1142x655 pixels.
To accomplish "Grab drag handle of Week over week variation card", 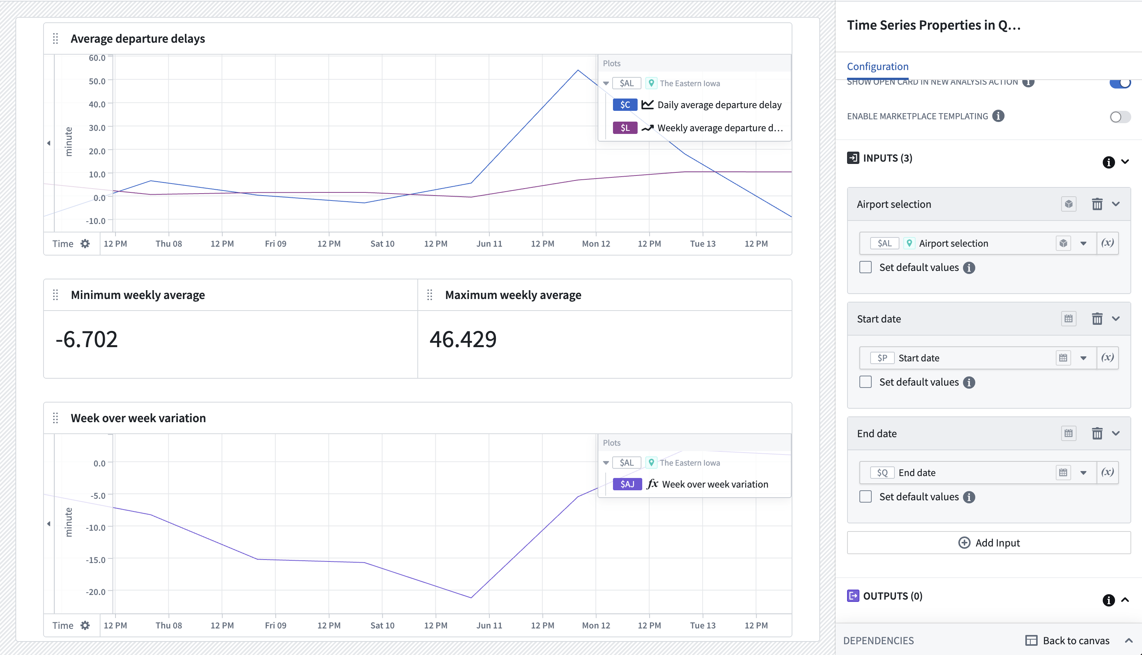I will (55, 418).
